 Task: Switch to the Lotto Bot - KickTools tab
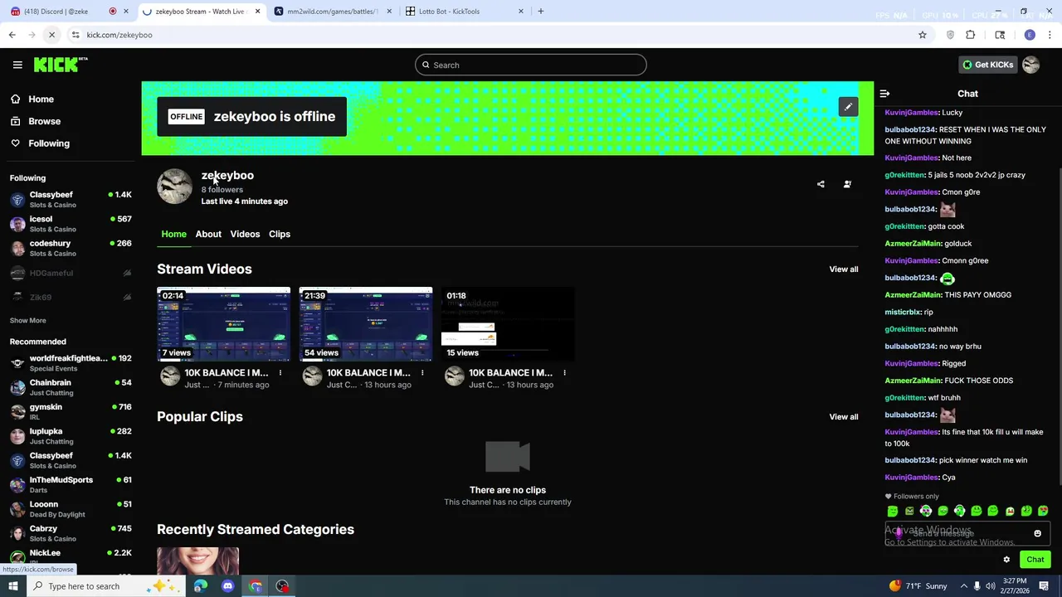[x=465, y=12]
